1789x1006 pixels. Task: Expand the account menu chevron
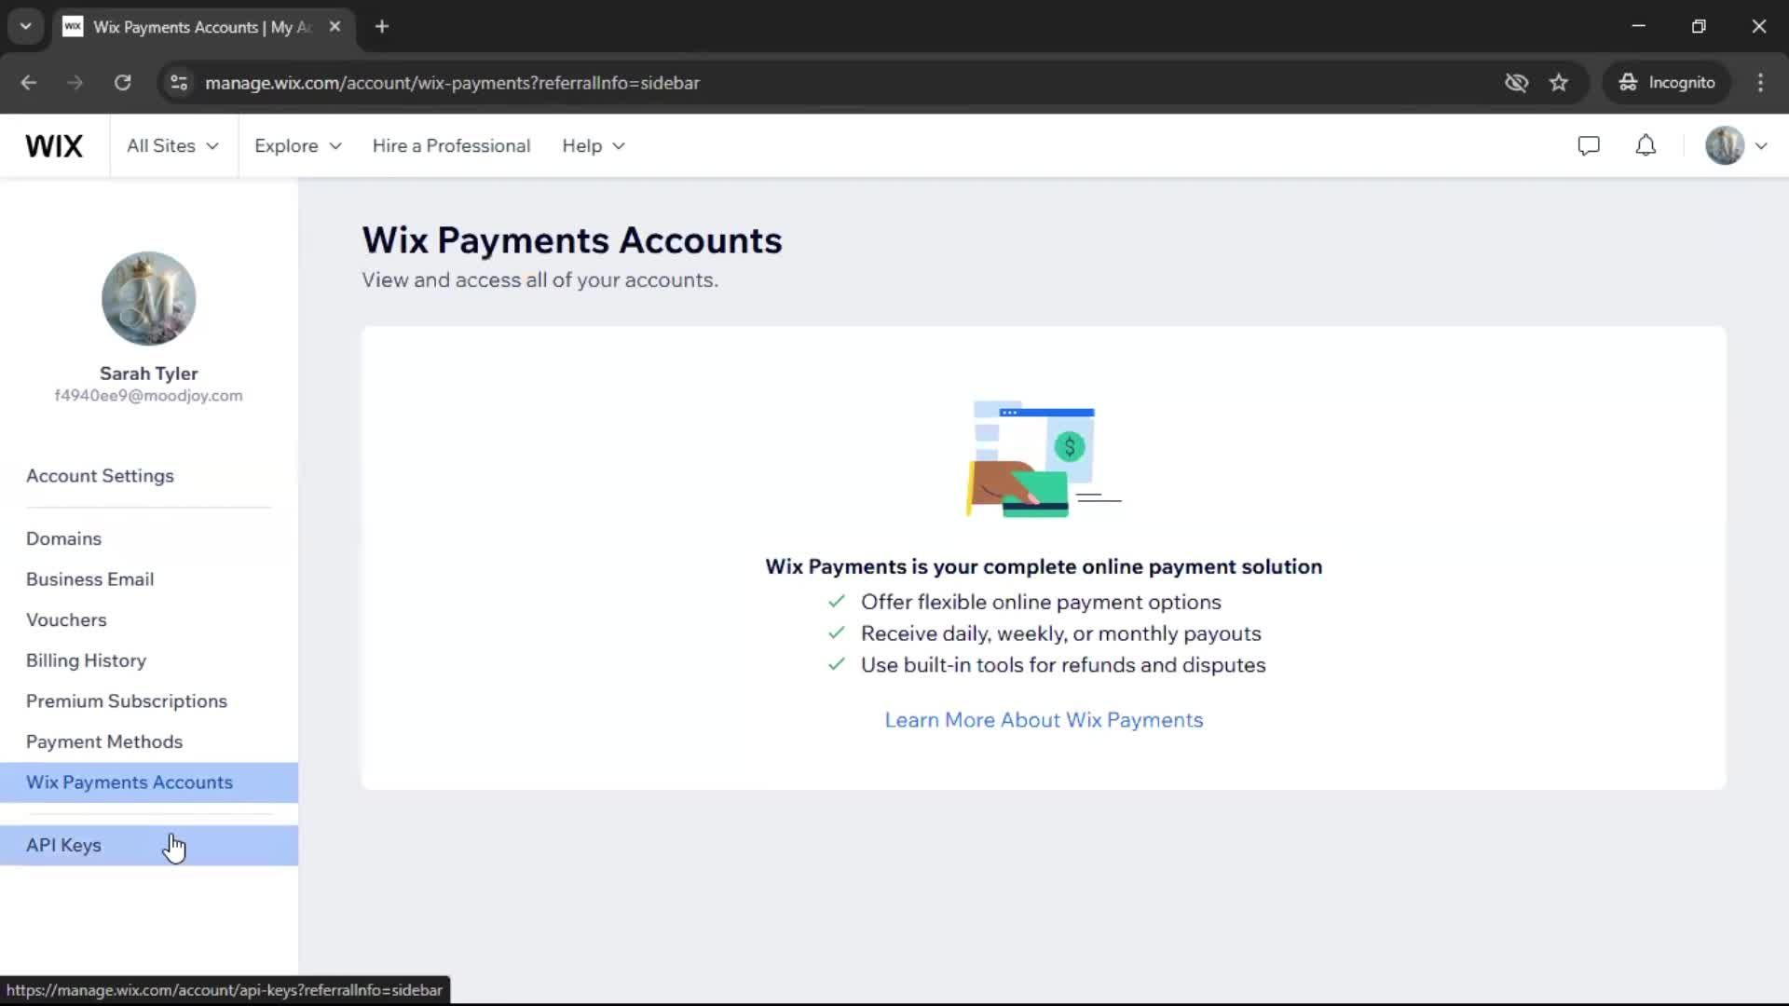pos(1761,146)
